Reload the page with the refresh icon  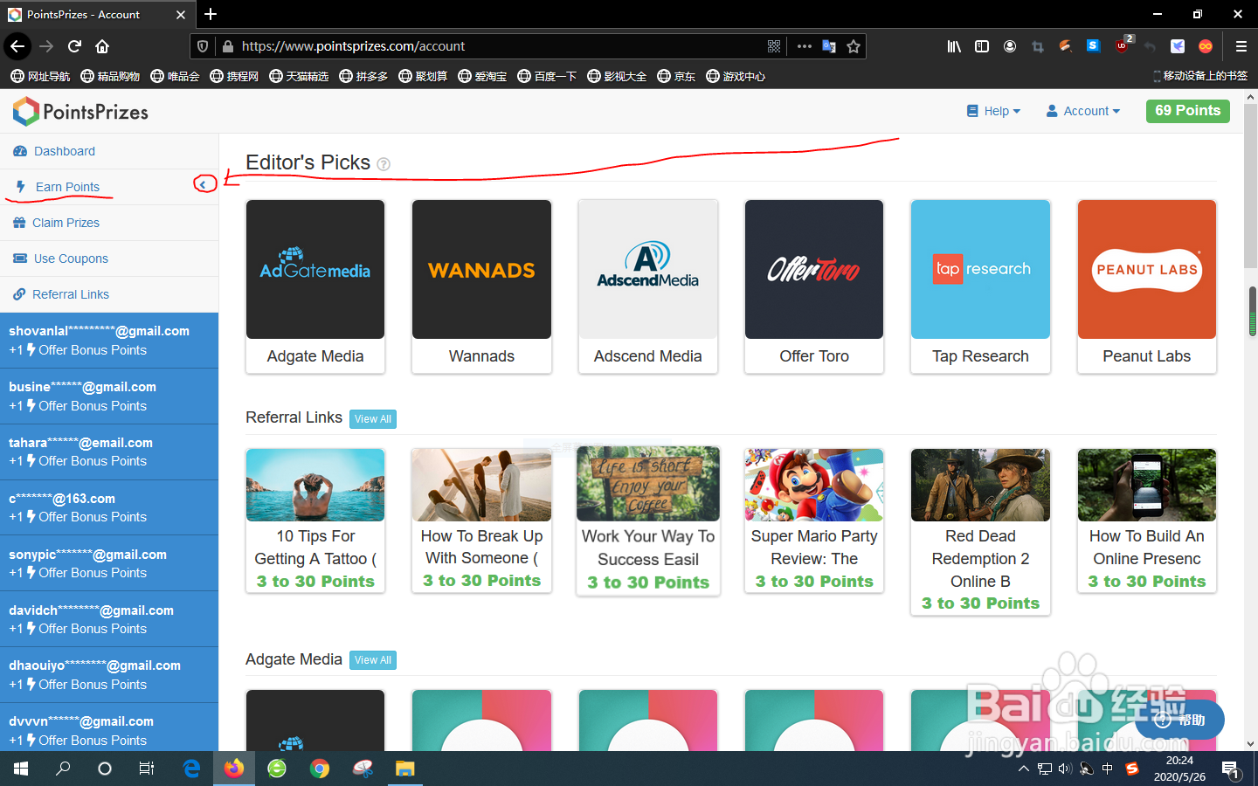75,46
